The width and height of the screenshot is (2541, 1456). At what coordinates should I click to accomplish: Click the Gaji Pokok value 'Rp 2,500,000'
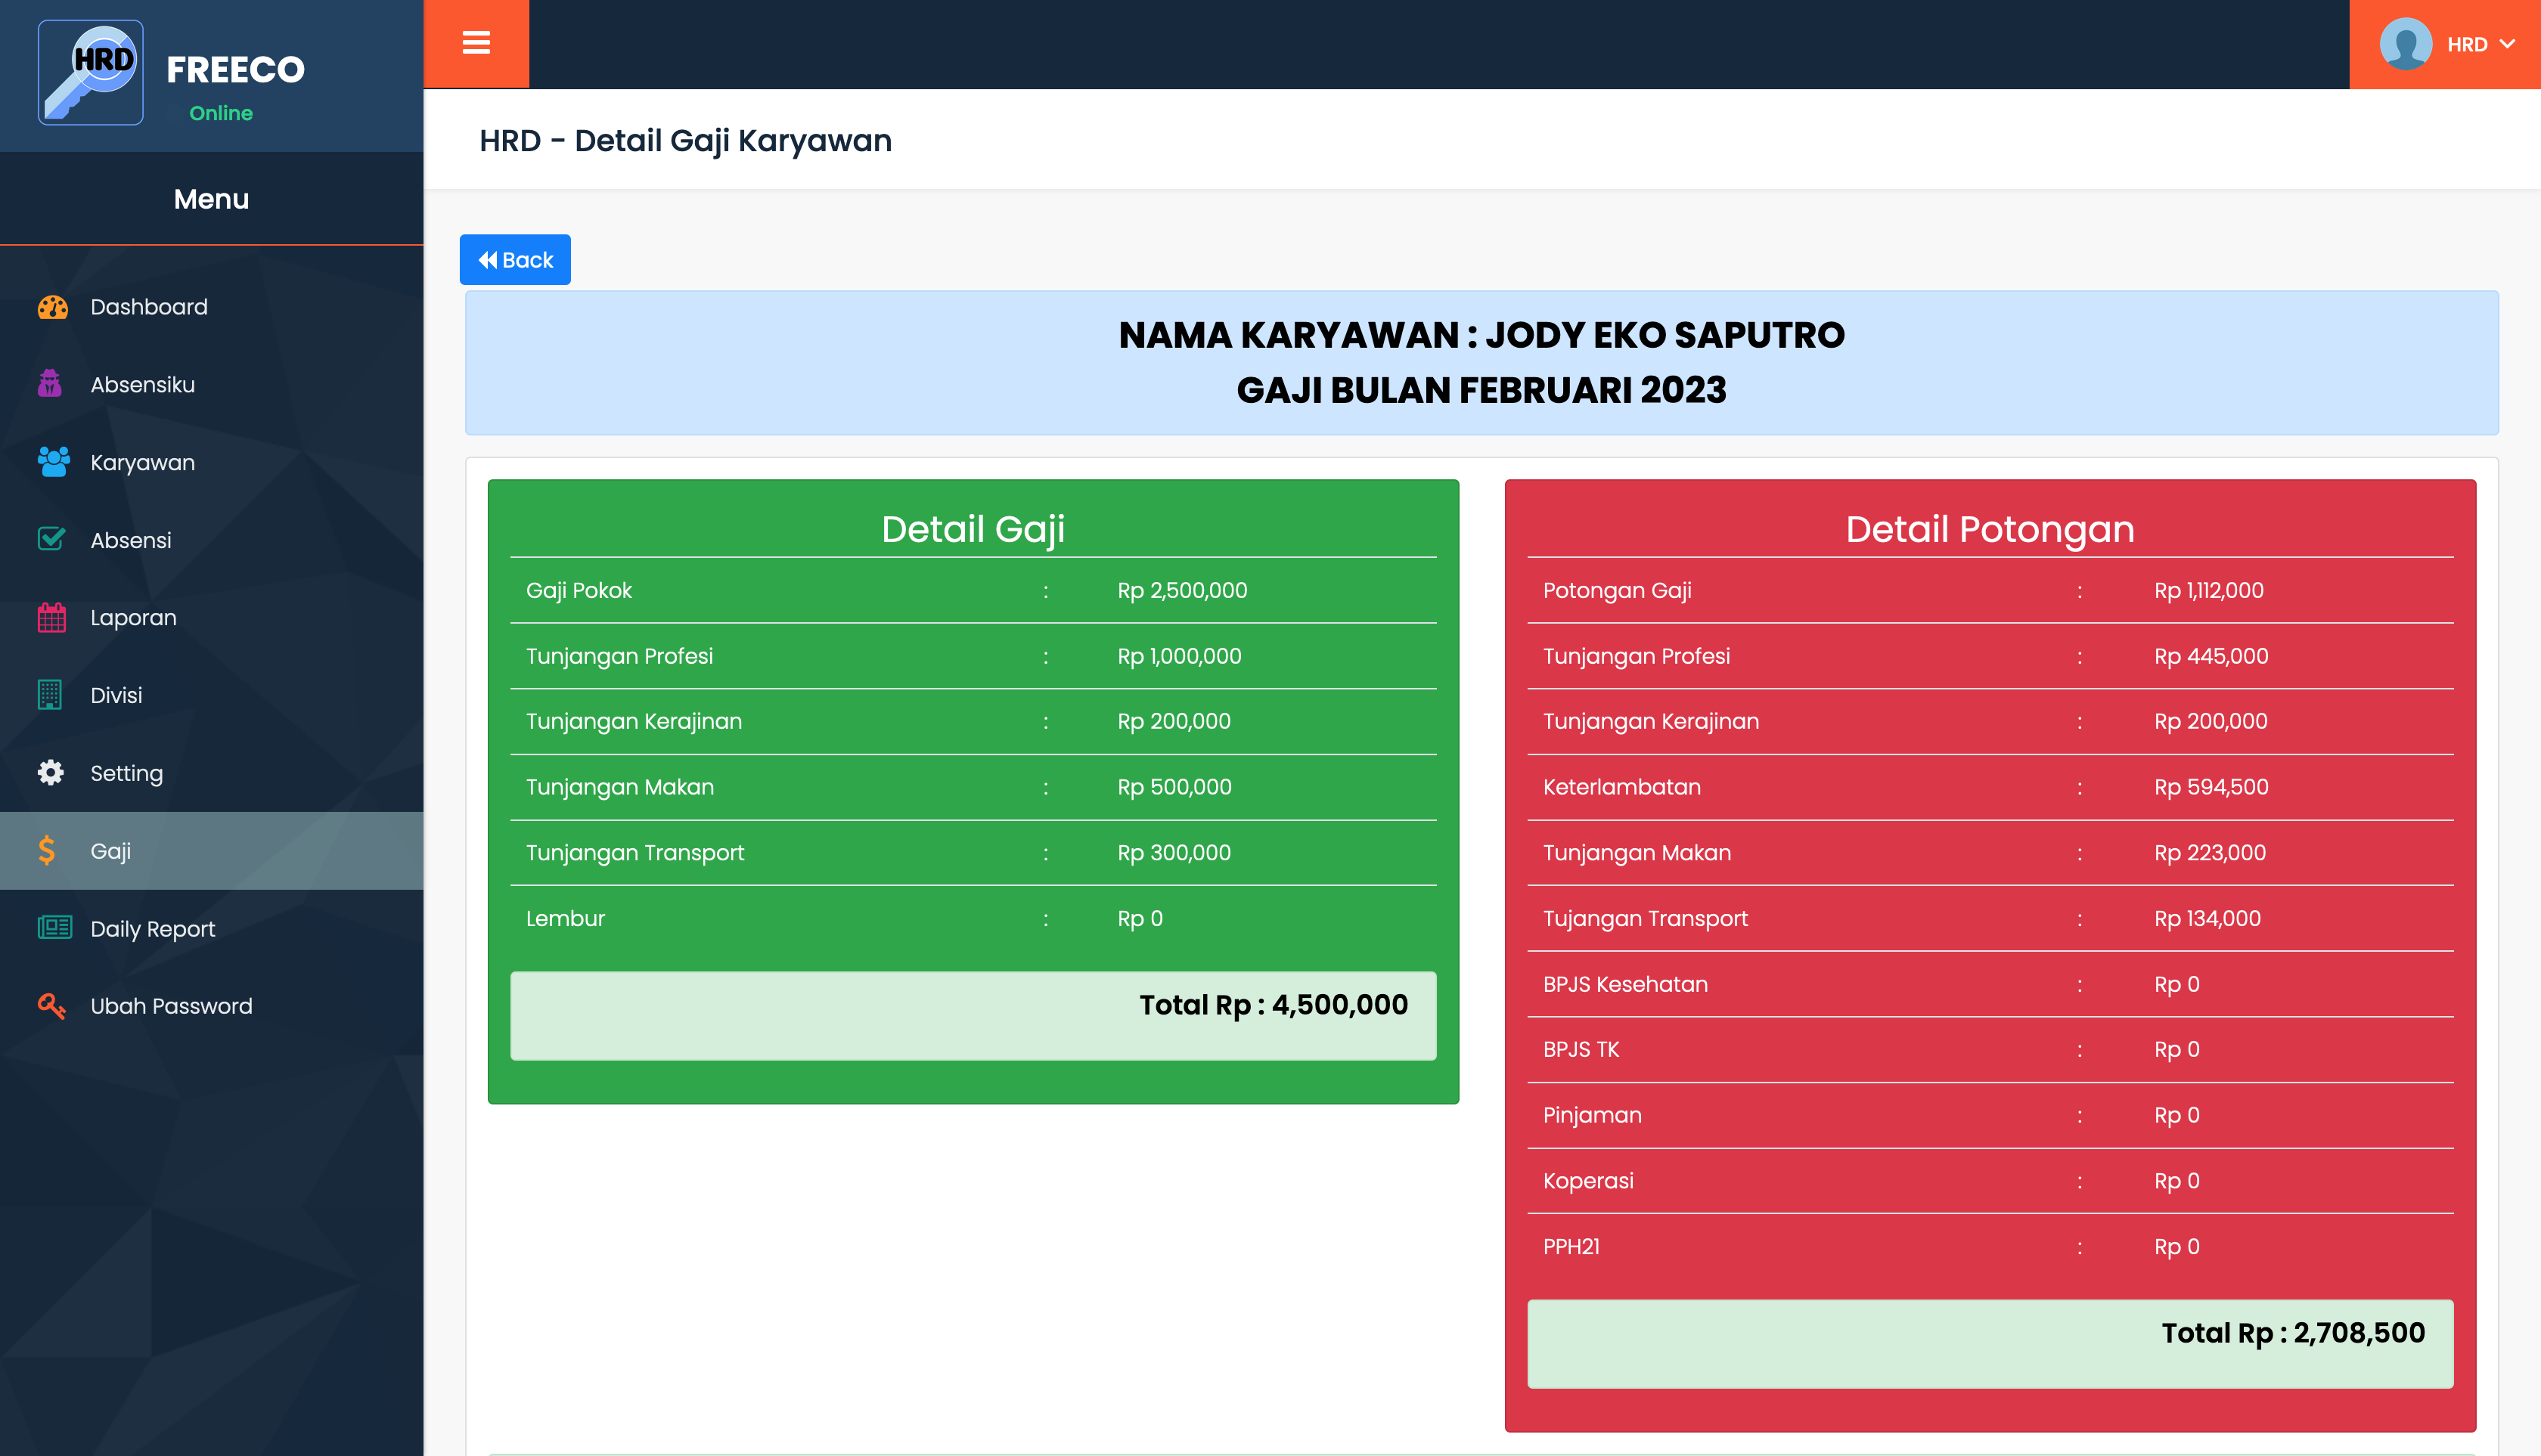[x=1183, y=590]
